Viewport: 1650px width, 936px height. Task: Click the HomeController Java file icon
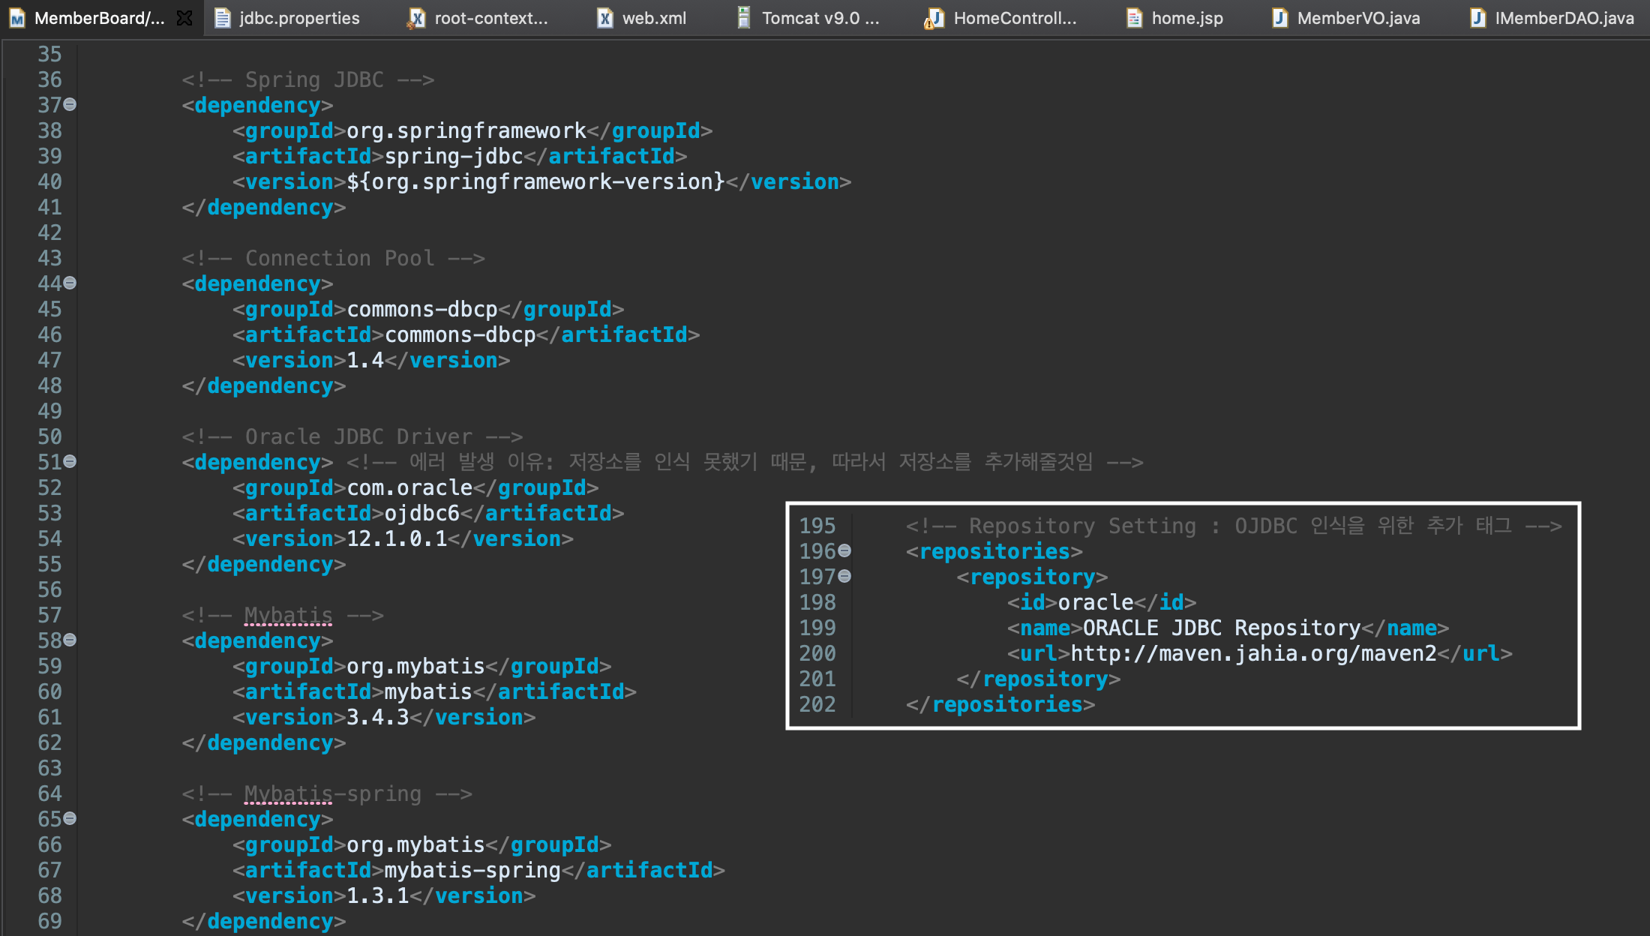click(934, 18)
